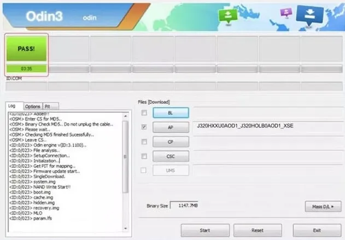345x240 pixels.
Task: Click the log scrollbar down arrow
Action: (125, 229)
